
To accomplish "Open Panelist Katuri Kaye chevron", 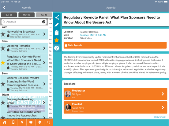I will coord(163,107).
